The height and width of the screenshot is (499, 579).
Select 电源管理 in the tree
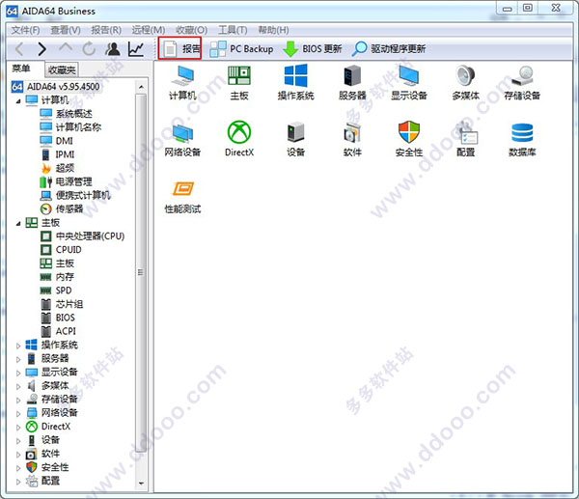(67, 181)
